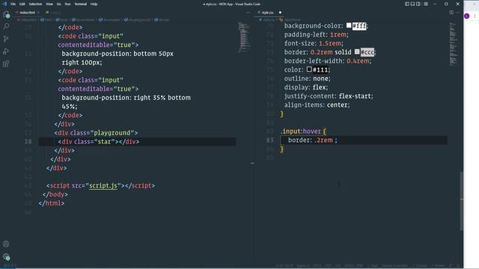Close the index.html tab
The width and height of the screenshot is (479, 269).
tap(38, 13)
